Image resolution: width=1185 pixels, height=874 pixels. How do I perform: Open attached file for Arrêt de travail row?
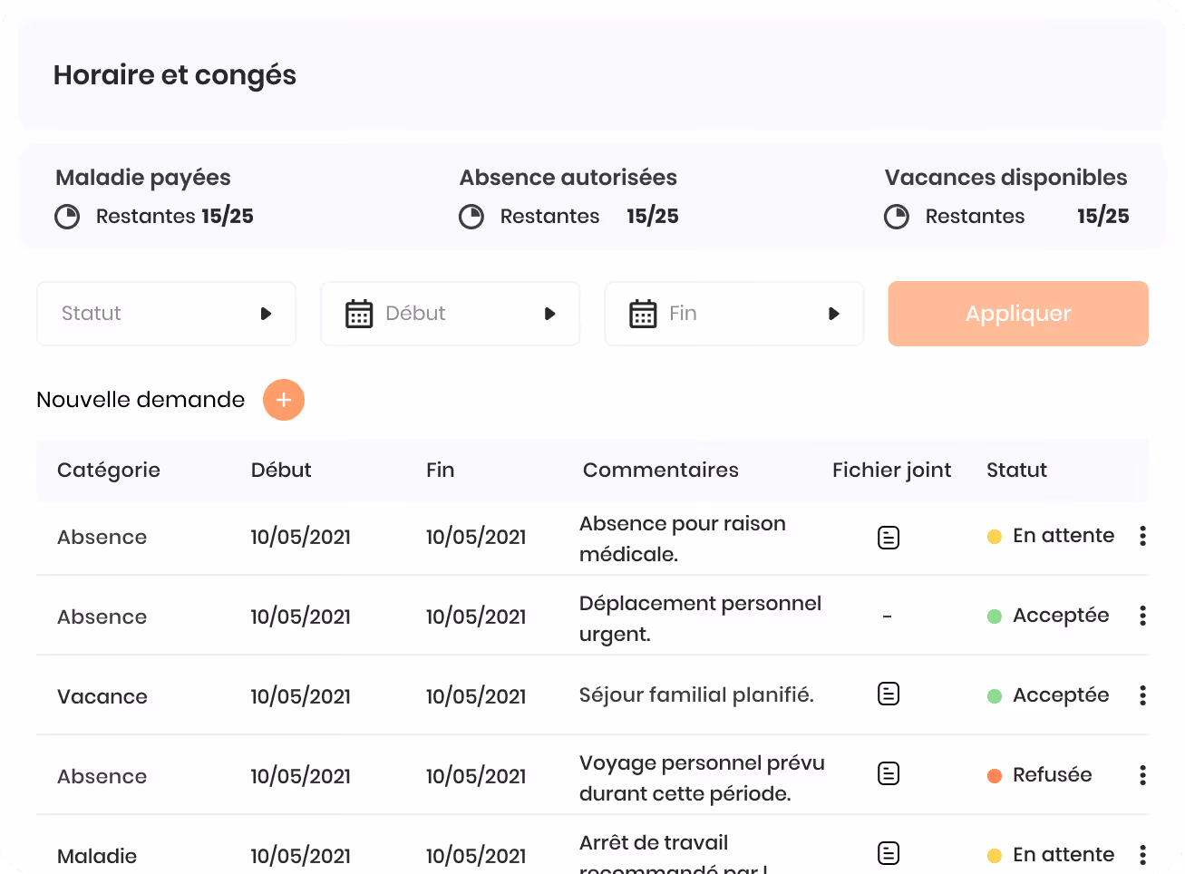pos(889,853)
